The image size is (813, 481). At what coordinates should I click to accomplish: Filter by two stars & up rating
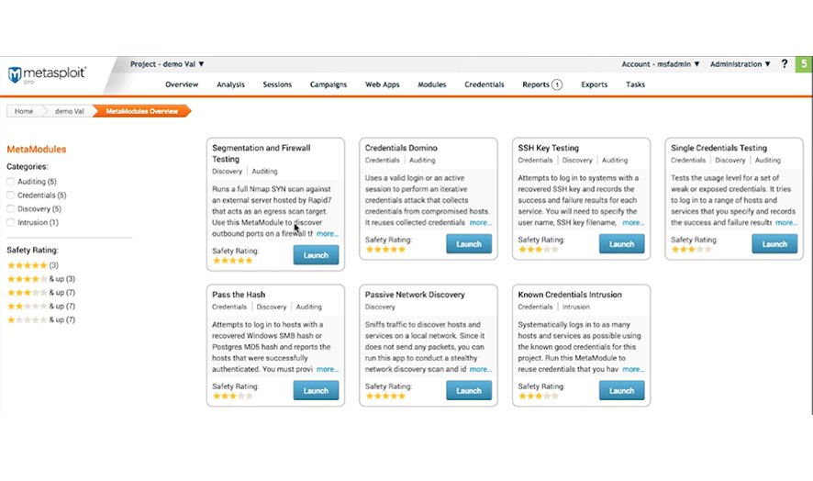pyautogui.click(x=27, y=306)
